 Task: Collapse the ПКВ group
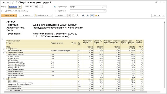point(4,79)
